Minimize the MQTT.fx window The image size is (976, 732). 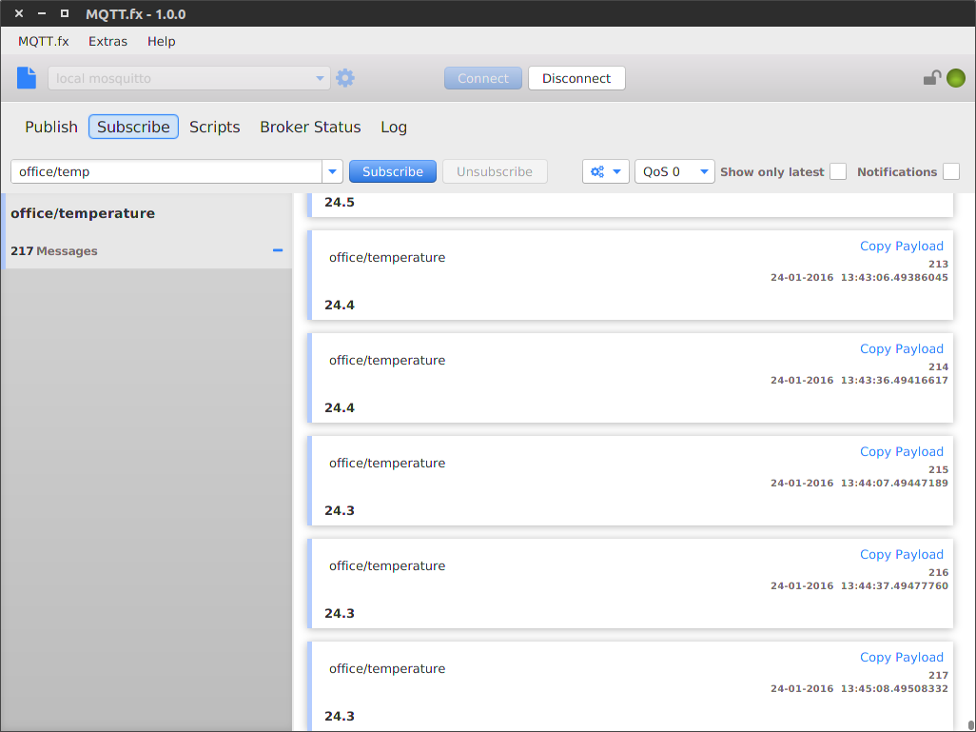coord(42,13)
